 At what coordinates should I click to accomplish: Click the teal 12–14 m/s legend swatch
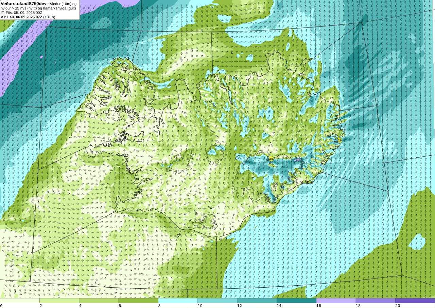257,301
